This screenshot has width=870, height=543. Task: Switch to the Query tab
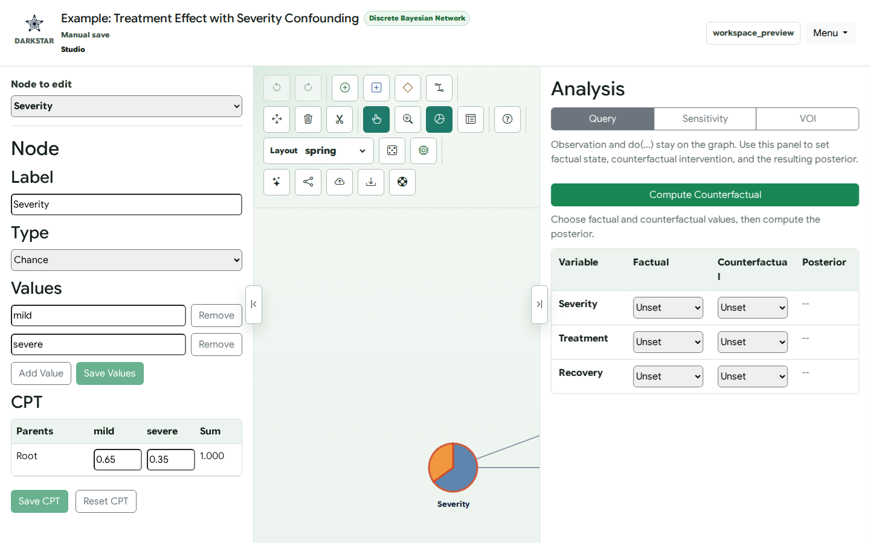[x=602, y=119]
